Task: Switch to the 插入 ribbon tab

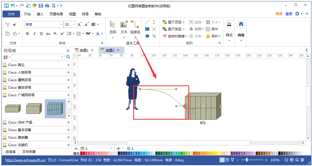Action: 40,14
